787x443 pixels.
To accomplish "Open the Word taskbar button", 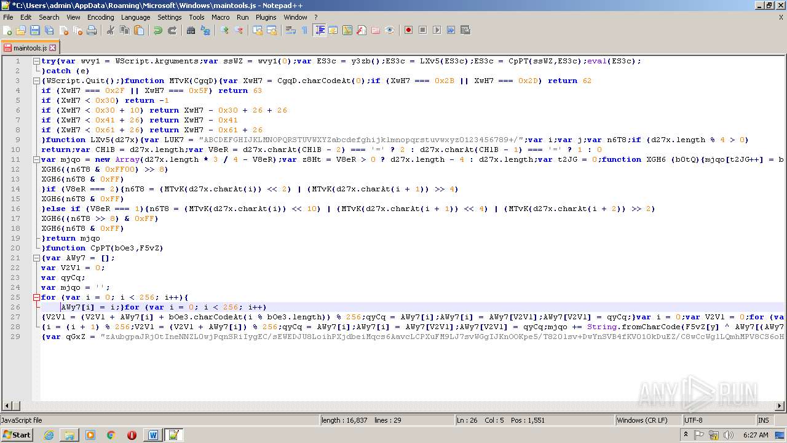I will pyautogui.click(x=152, y=435).
